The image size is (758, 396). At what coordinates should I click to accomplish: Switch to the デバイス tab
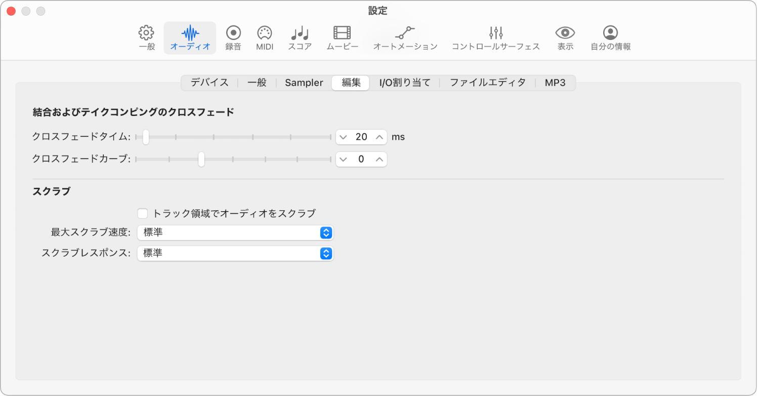click(x=209, y=82)
